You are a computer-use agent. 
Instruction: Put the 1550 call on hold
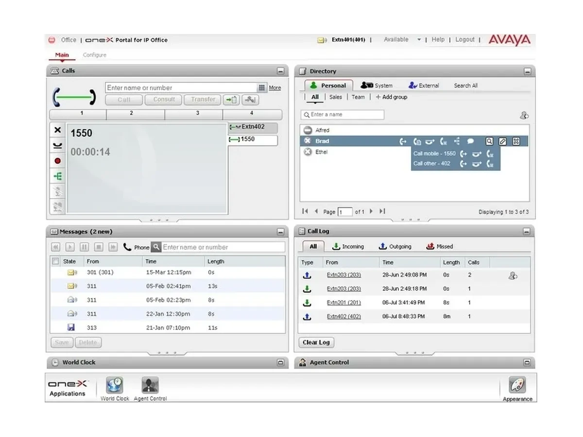click(x=57, y=145)
